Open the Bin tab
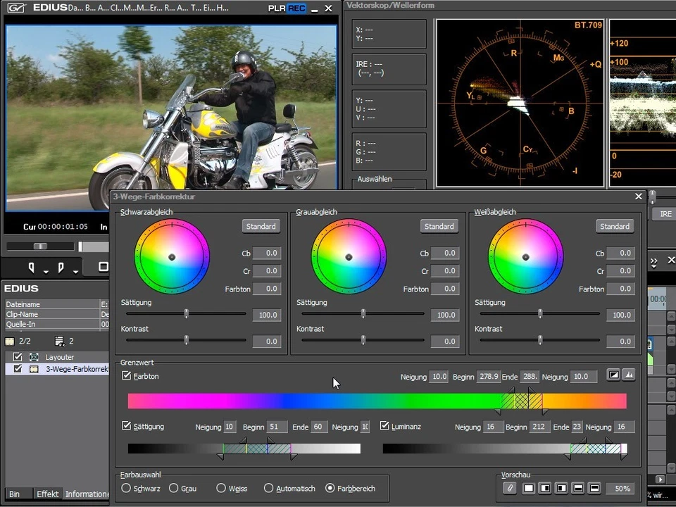The width and height of the screenshot is (676, 507). (x=14, y=494)
